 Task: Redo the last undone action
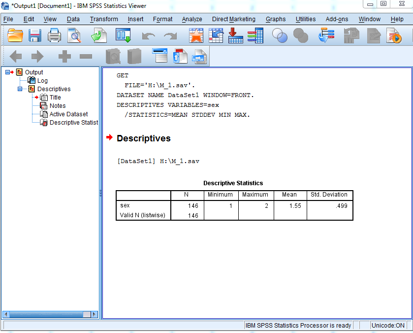pos(170,36)
